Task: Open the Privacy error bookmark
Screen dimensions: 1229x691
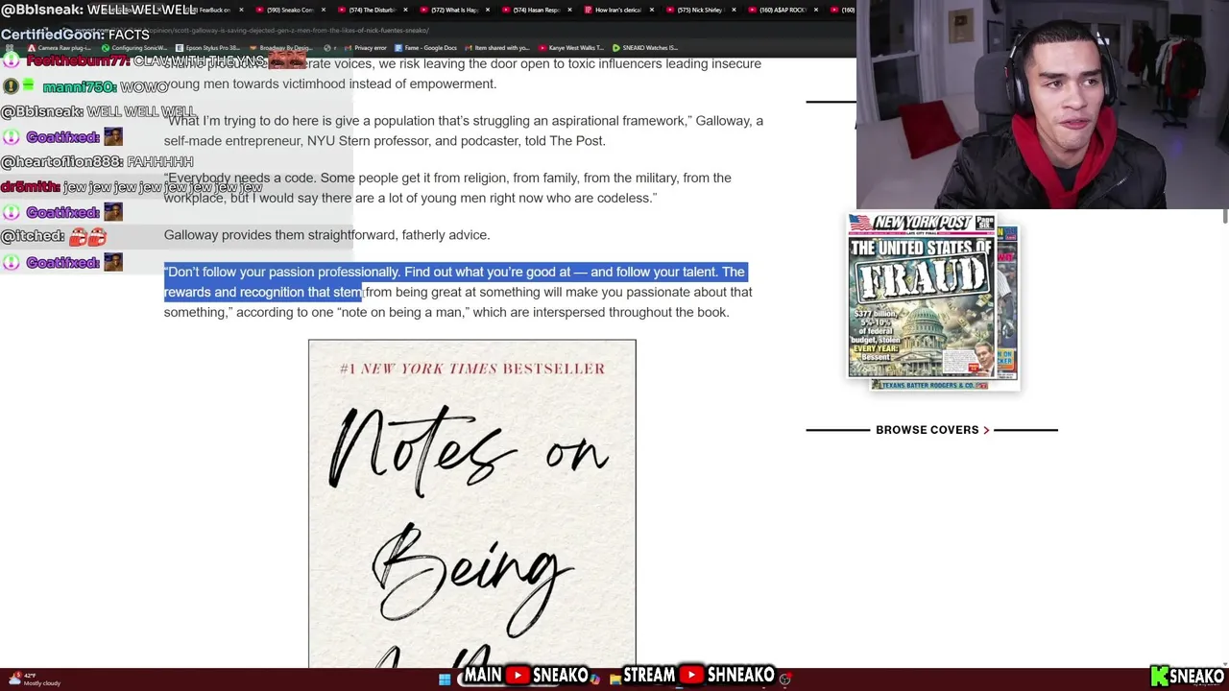Action: pos(366,47)
